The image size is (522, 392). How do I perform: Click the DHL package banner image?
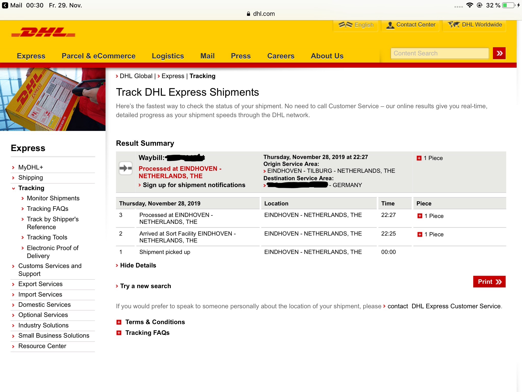tap(53, 99)
